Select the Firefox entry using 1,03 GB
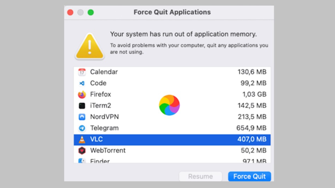 click(172, 94)
